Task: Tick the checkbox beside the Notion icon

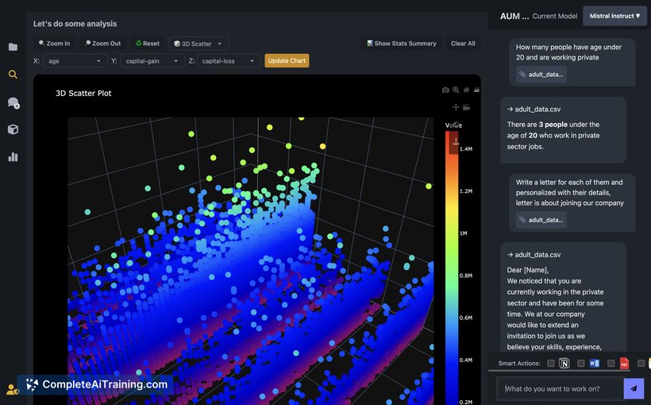Action: pyautogui.click(x=551, y=364)
